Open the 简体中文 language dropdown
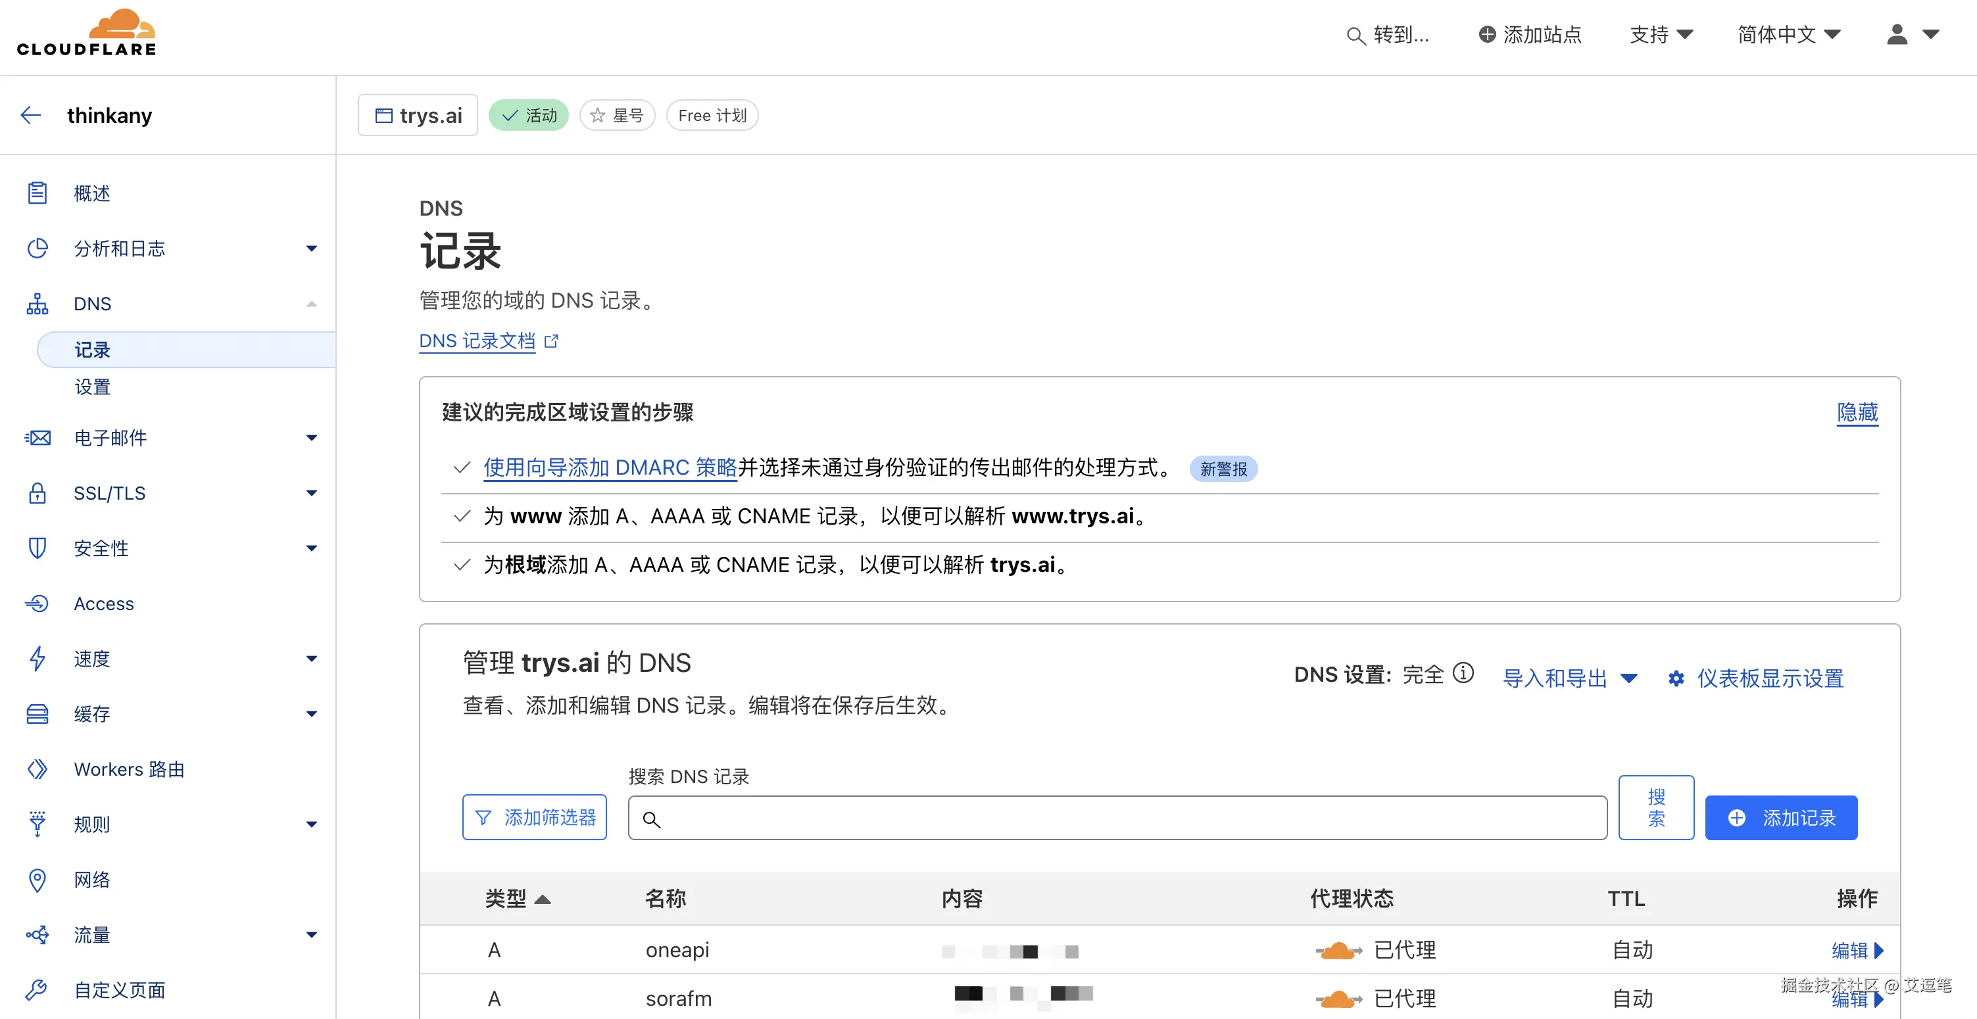 tap(1788, 35)
